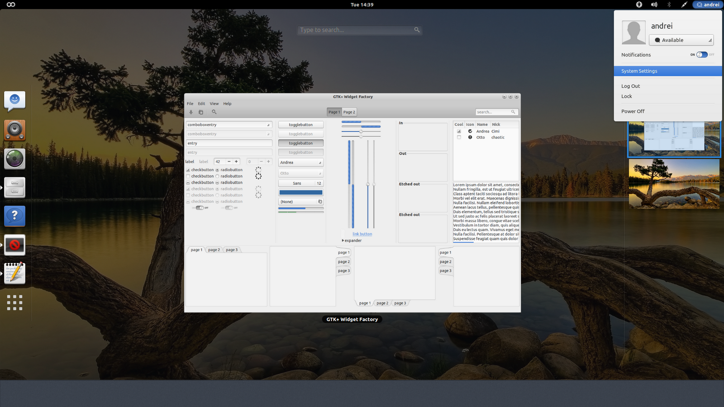The width and height of the screenshot is (724, 407).
Task: Open the File menu
Action: coord(190,104)
